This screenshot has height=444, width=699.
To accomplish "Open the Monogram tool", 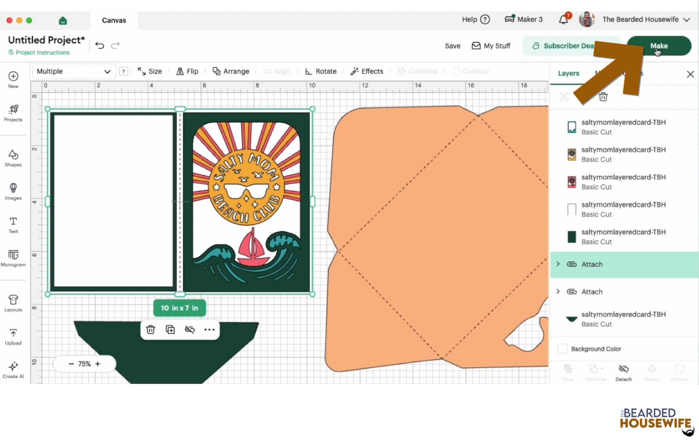I will tap(13, 258).
